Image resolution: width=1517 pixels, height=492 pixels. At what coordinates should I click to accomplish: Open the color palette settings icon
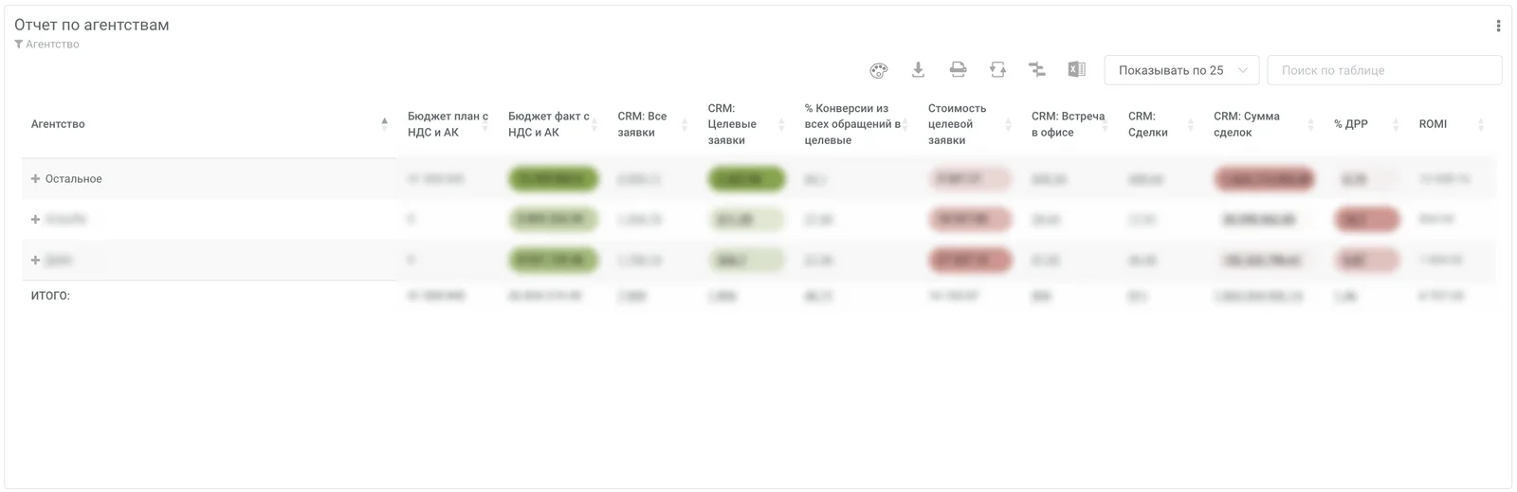click(x=879, y=70)
